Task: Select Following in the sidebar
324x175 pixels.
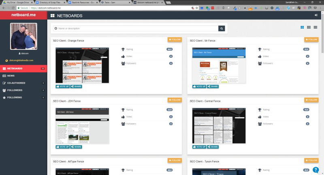Action: tap(15, 97)
